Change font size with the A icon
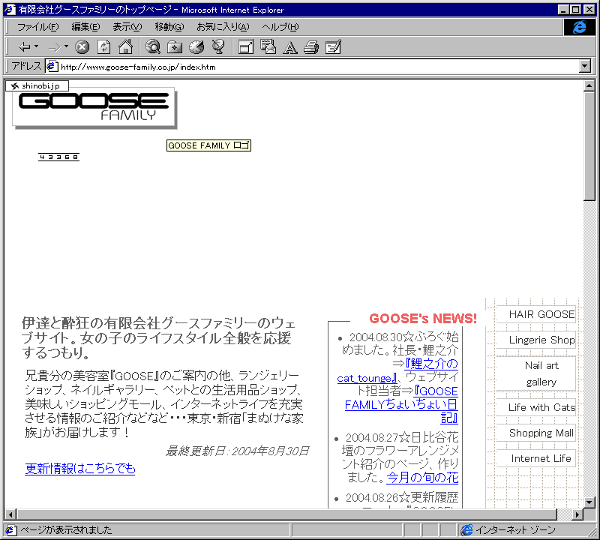The width and height of the screenshot is (600, 540). click(289, 48)
